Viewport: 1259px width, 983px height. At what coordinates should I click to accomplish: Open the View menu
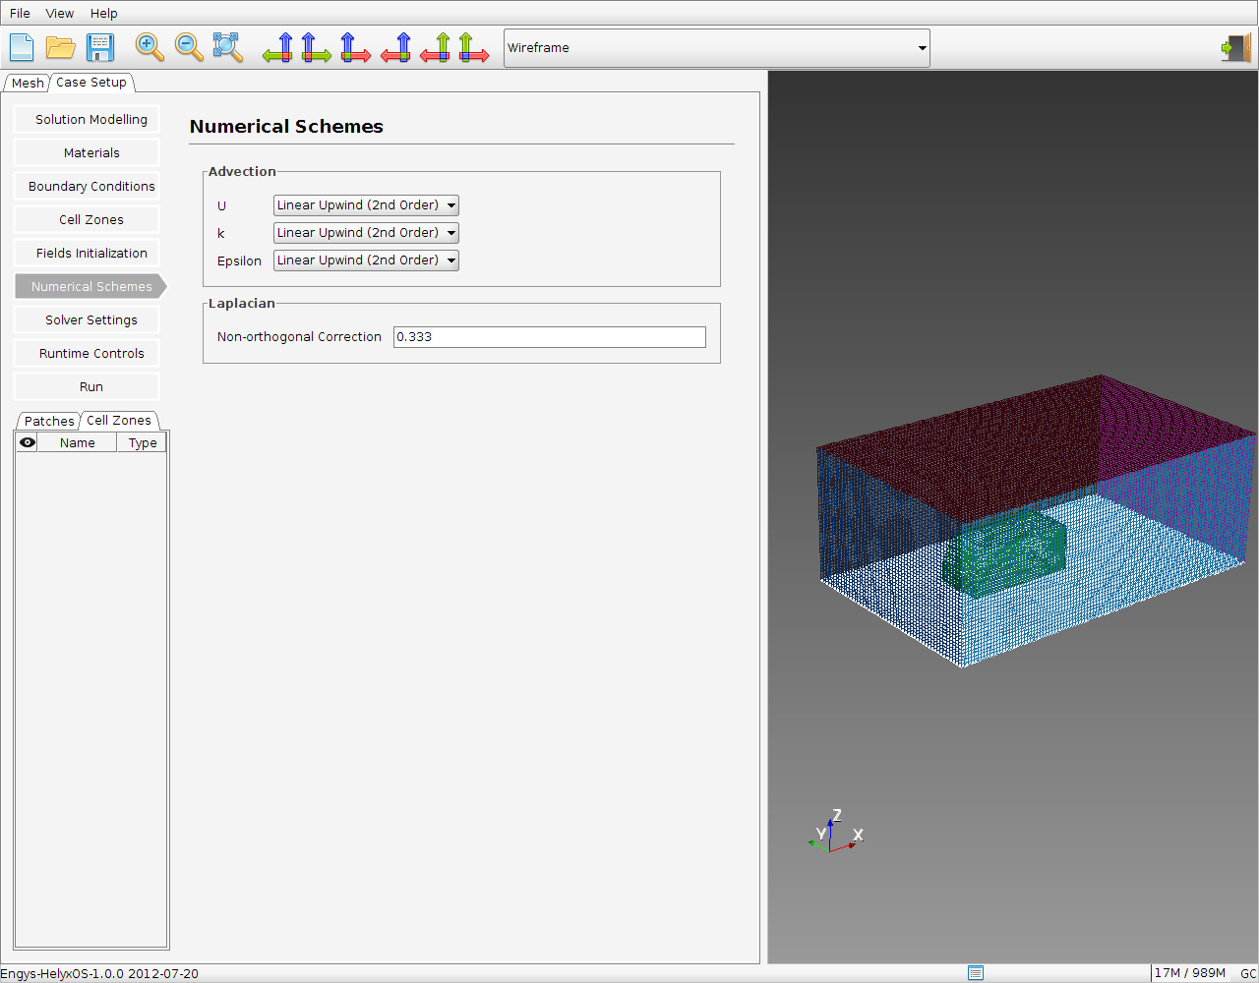tap(60, 13)
